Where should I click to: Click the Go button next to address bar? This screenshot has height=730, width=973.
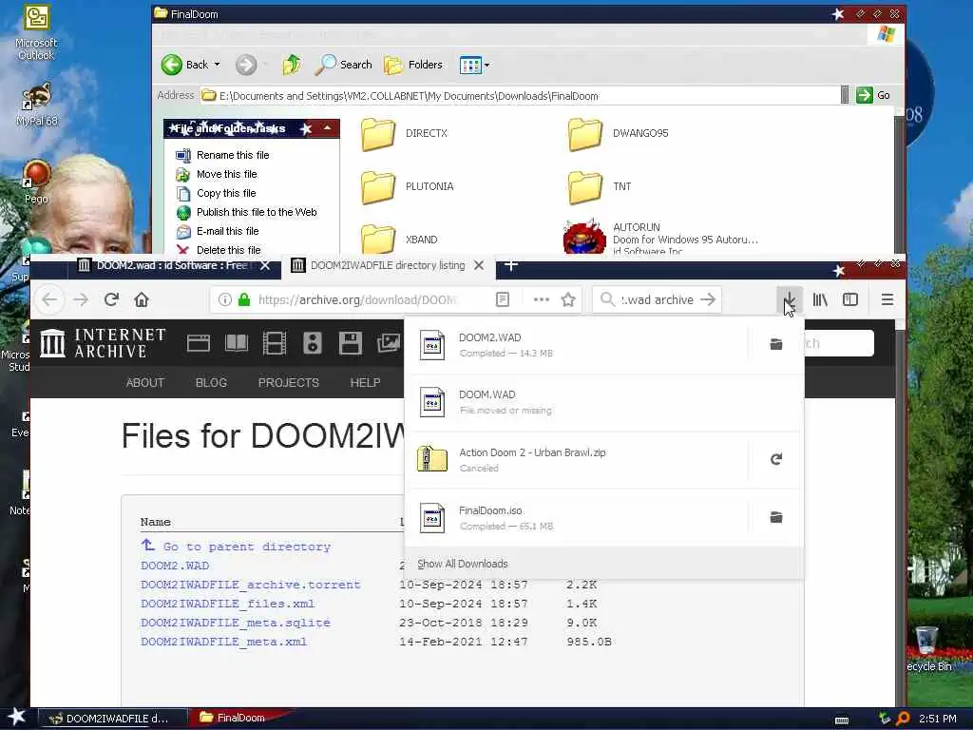click(874, 96)
